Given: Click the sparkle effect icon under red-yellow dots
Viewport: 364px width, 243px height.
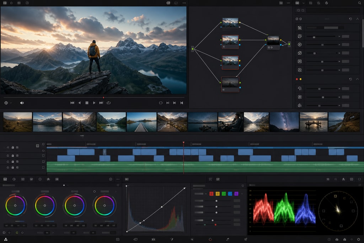Looking at the screenshot, I should point(300,88).
